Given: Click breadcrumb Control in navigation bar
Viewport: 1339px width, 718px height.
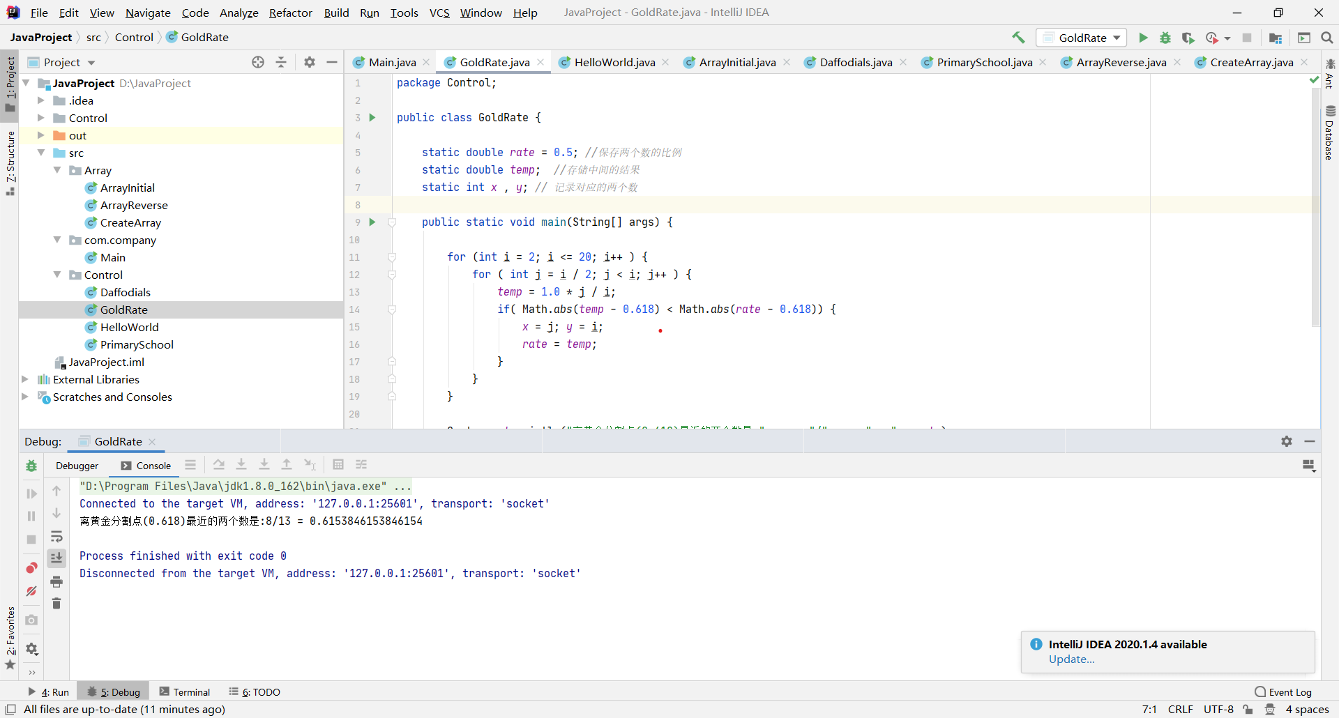Looking at the screenshot, I should (x=134, y=37).
